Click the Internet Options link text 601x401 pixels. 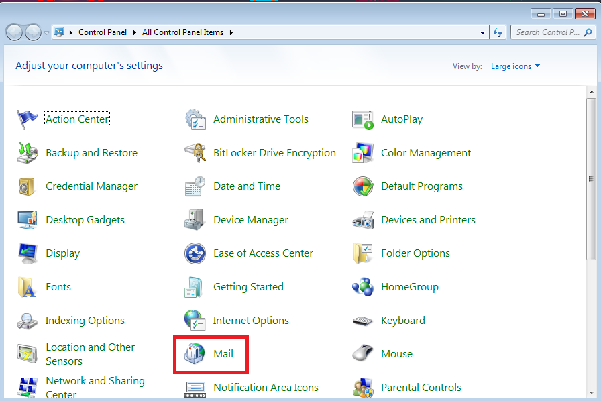pyautogui.click(x=251, y=321)
